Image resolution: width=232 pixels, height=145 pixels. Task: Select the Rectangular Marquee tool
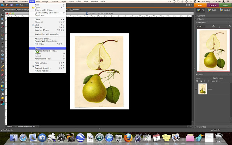pyautogui.click(x=3, y=31)
